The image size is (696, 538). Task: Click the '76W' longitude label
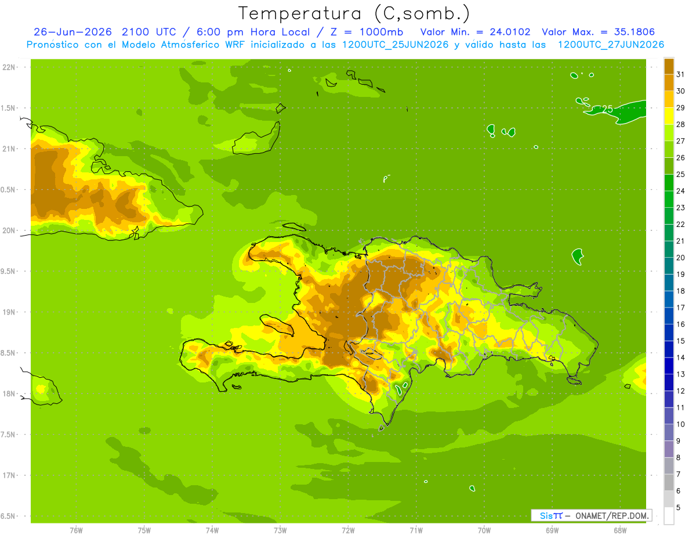[76, 530]
